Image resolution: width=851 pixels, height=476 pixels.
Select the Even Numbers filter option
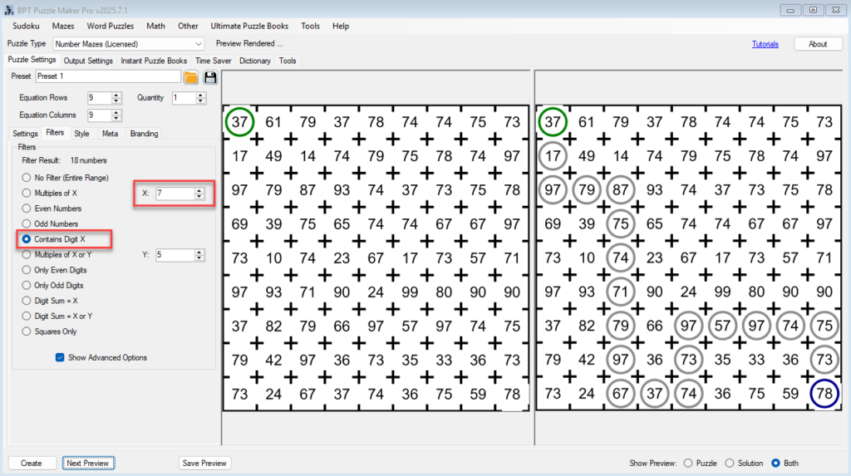pyautogui.click(x=27, y=209)
